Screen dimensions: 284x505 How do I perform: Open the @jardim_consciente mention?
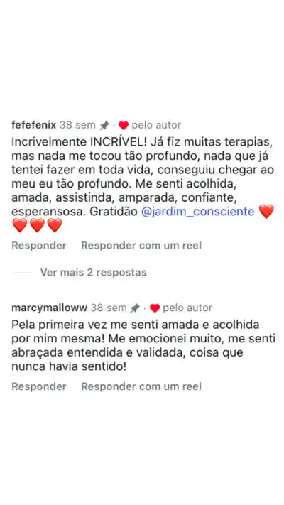pyautogui.click(x=197, y=212)
